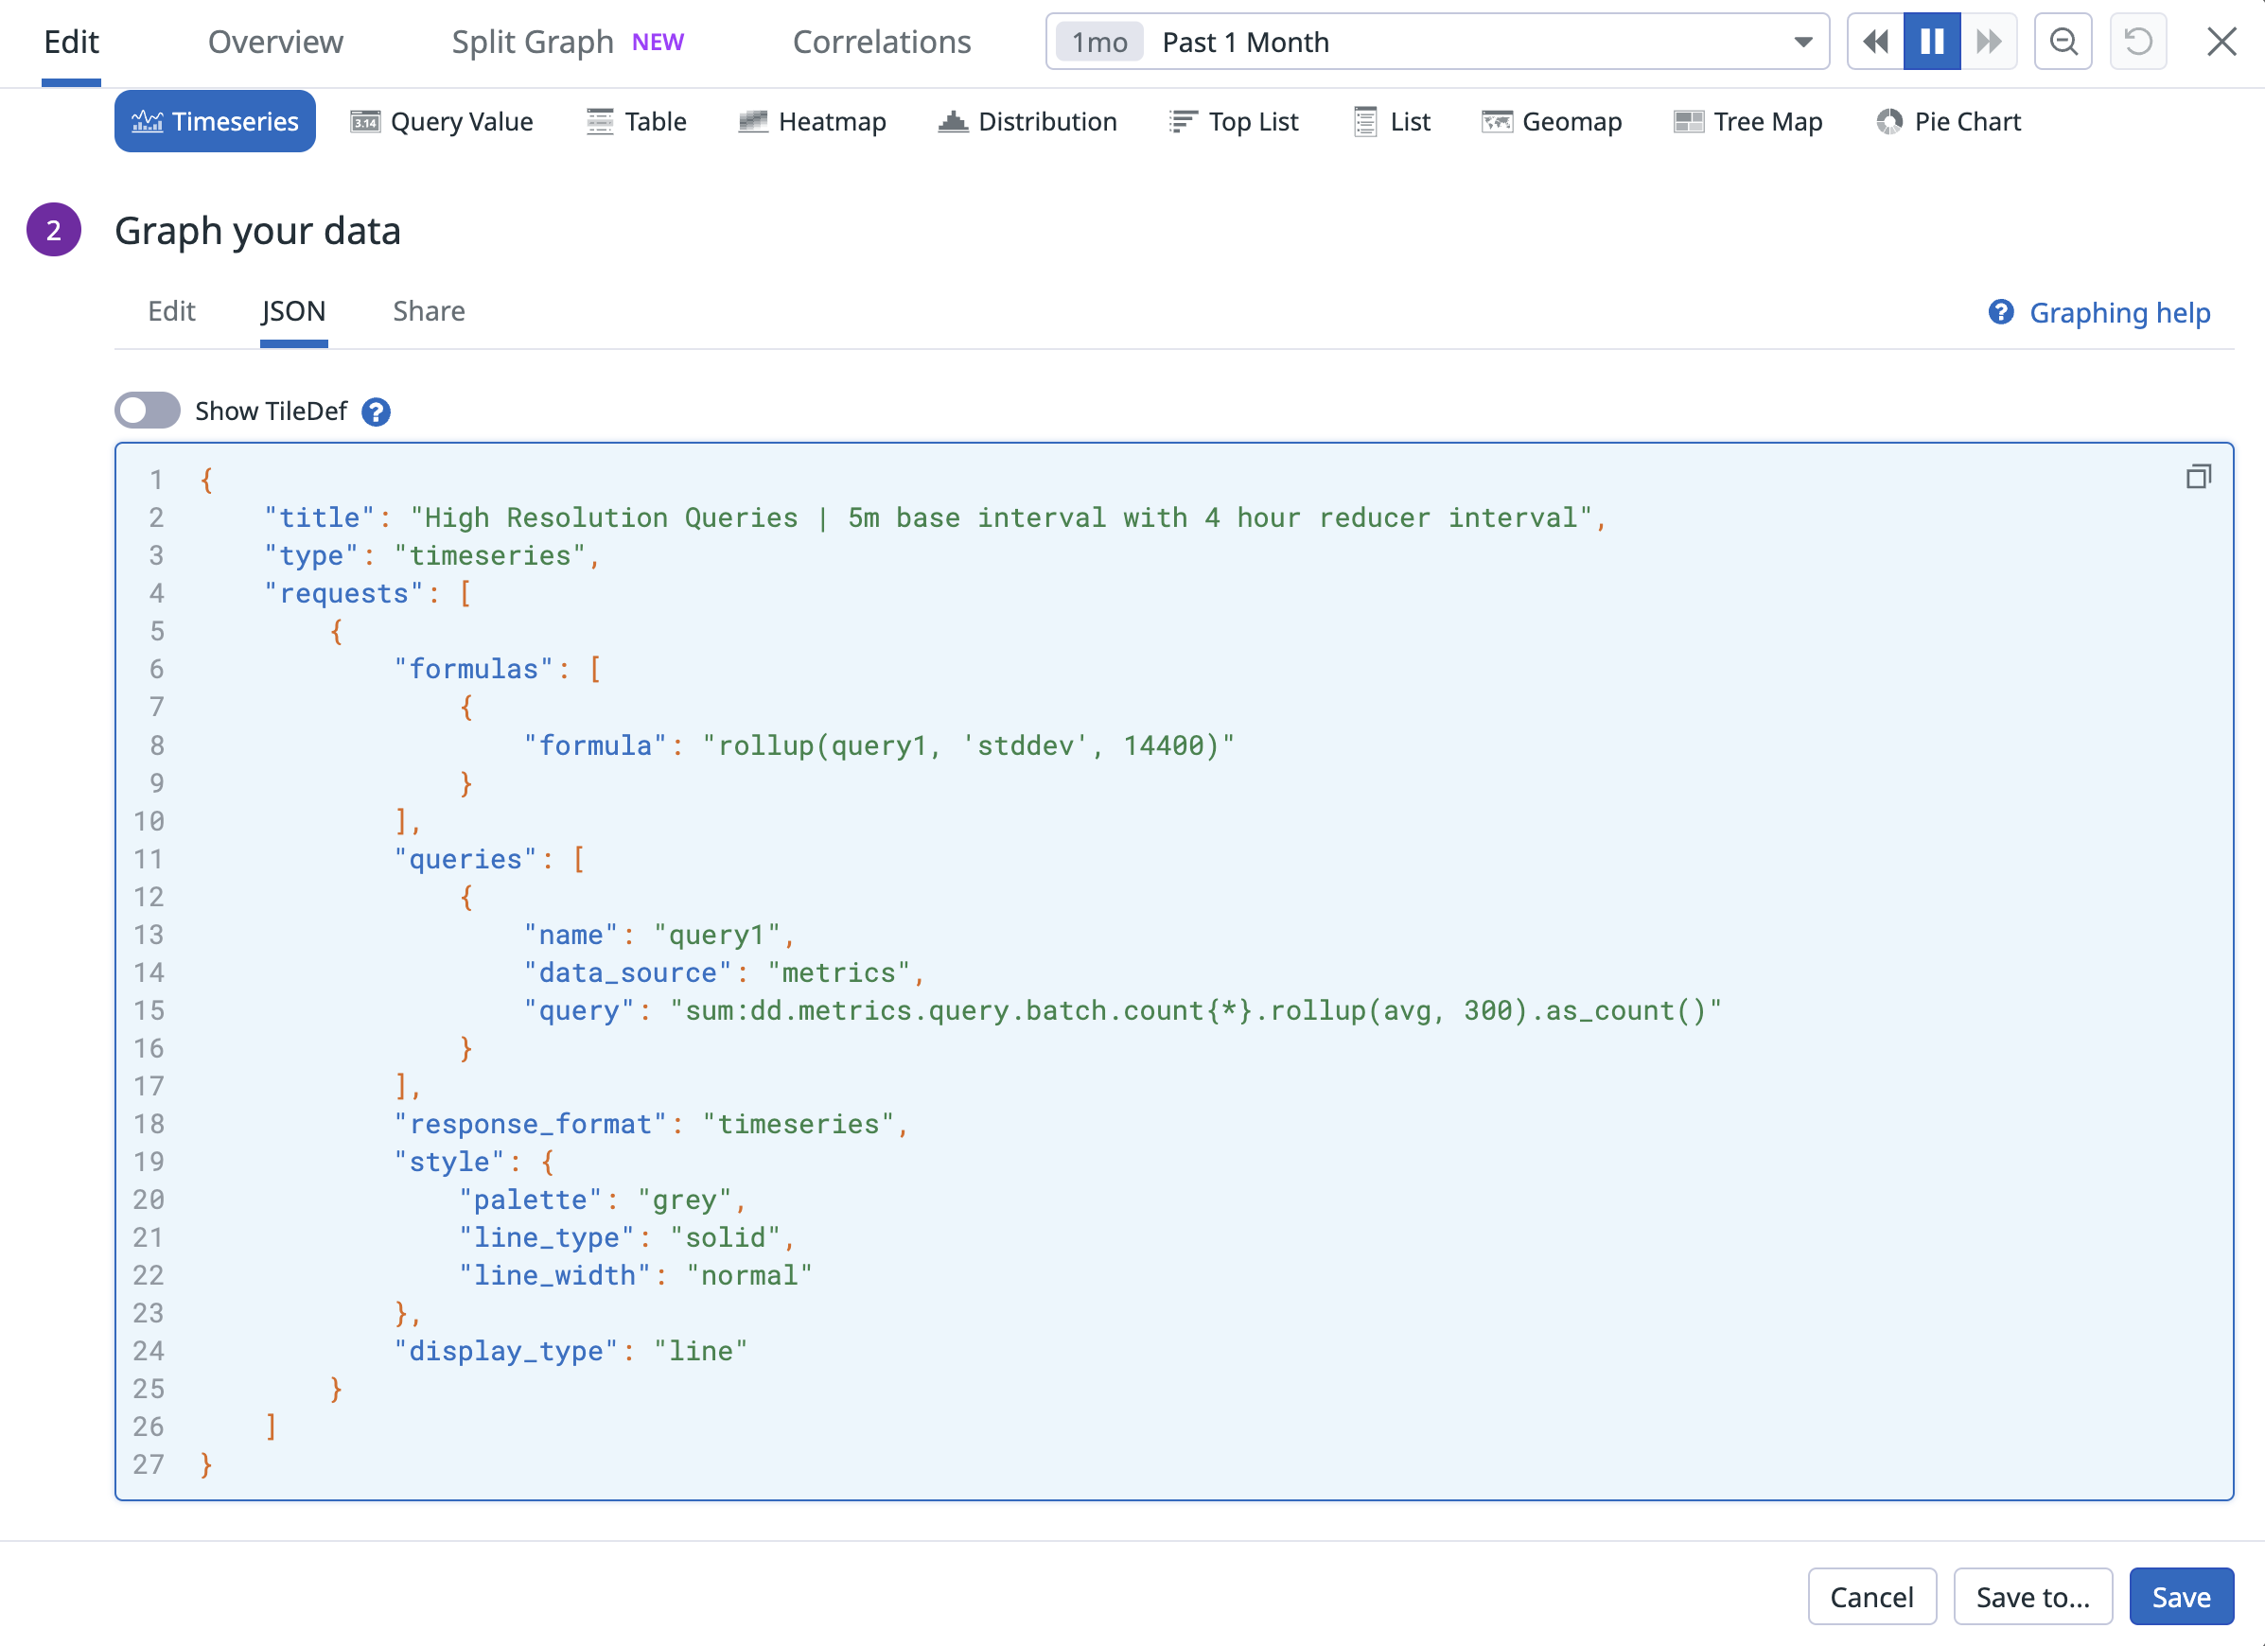Step forward in the time range

pos(1989,41)
